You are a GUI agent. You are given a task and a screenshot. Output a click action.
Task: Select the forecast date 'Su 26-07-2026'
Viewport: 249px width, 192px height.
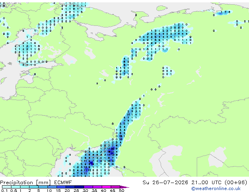[x=165, y=183]
